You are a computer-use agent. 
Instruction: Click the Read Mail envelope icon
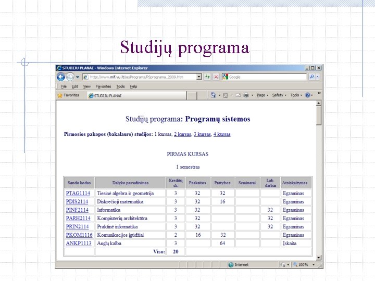238,95
